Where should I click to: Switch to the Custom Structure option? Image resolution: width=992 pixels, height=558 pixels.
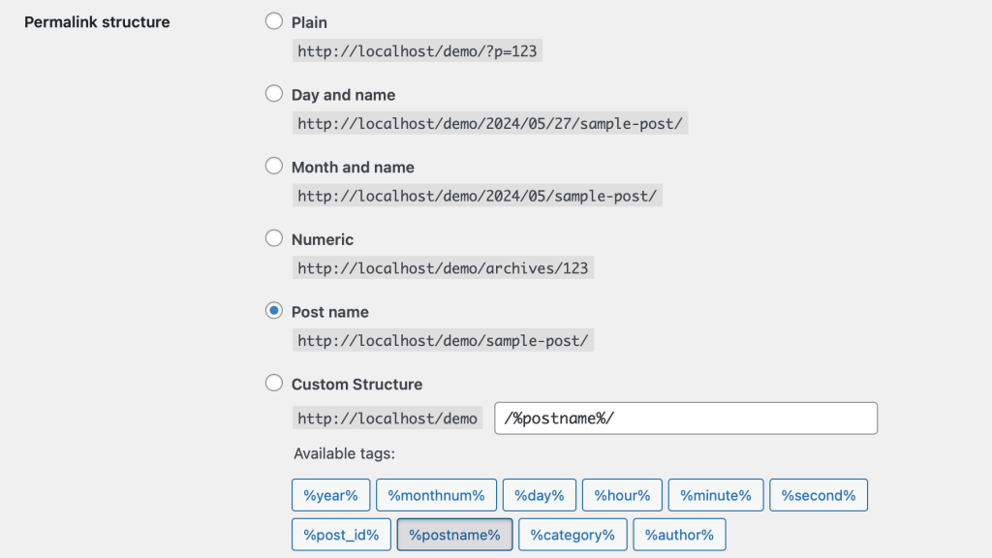coord(273,383)
